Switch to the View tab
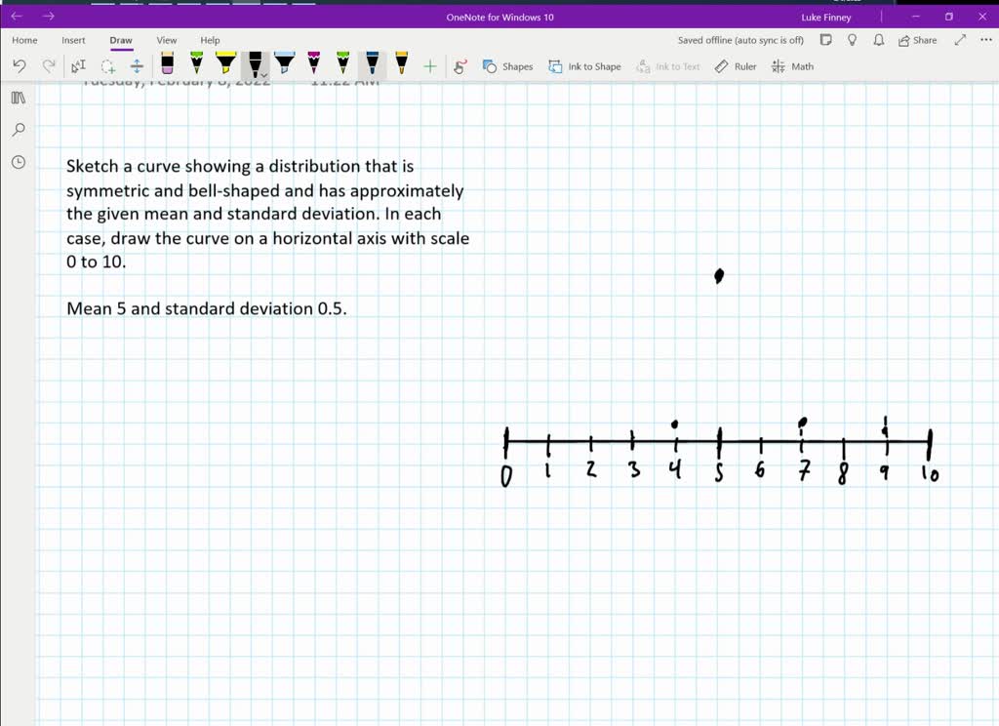Image resolution: width=999 pixels, height=726 pixels. pyautogui.click(x=166, y=40)
